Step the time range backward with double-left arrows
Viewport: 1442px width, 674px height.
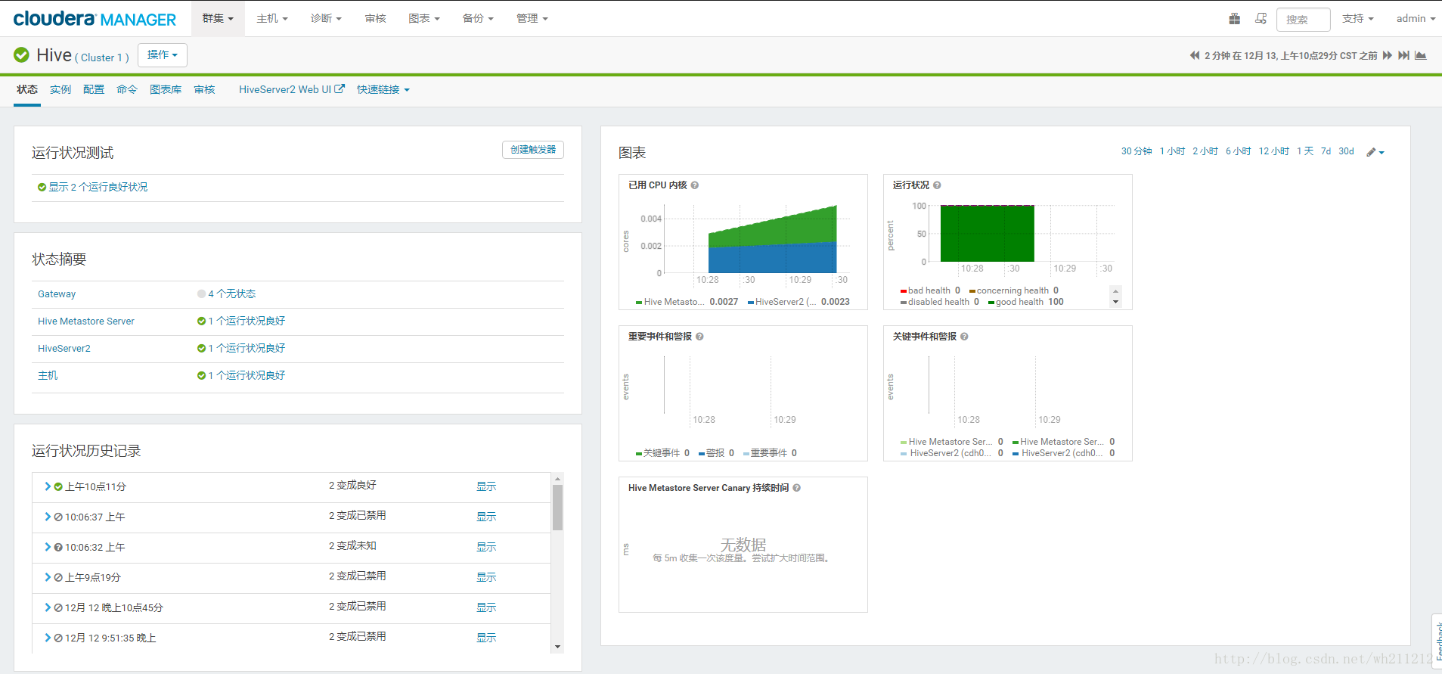pos(1195,55)
